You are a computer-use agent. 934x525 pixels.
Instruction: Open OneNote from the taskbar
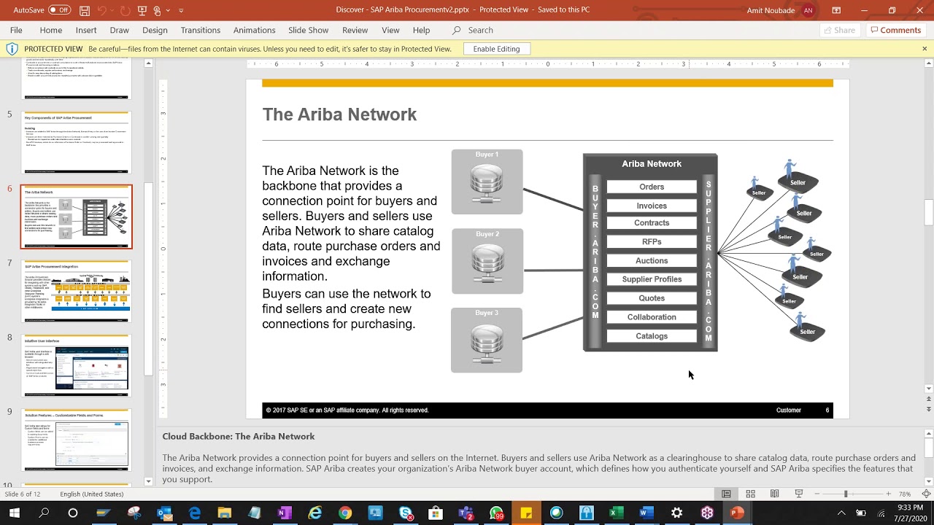[285, 513]
